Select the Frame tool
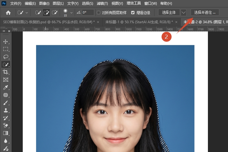The image size is (228, 152). click(6, 80)
